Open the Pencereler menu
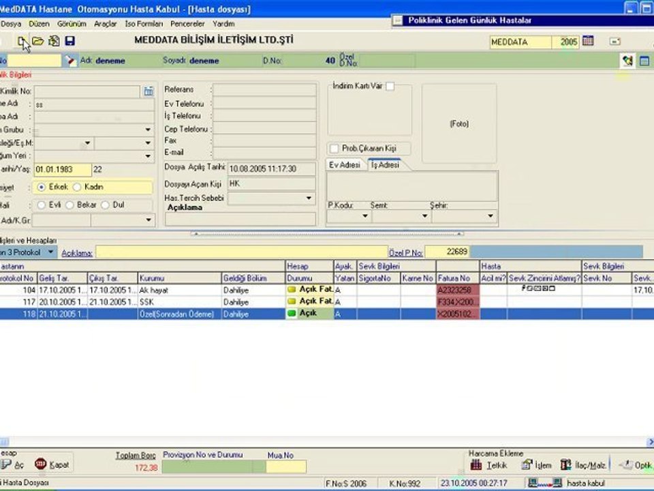The image size is (654, 491). pyautogui.click(x=187, y=24)
